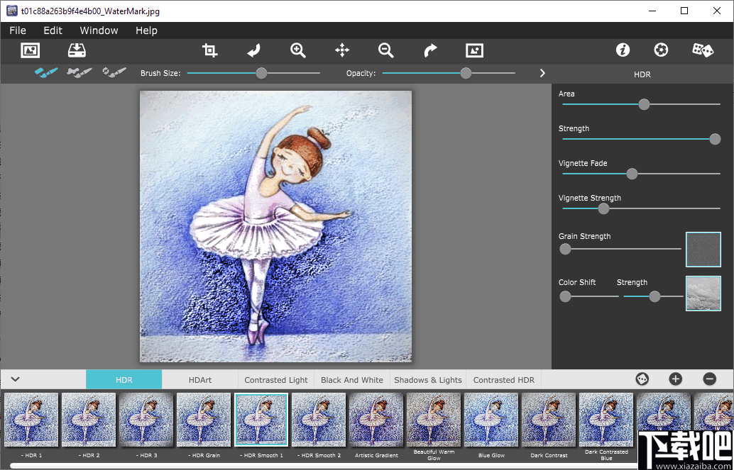Select the Crop tool
The height and width of the screenshot is (470, 734).
tap(209, 50)
